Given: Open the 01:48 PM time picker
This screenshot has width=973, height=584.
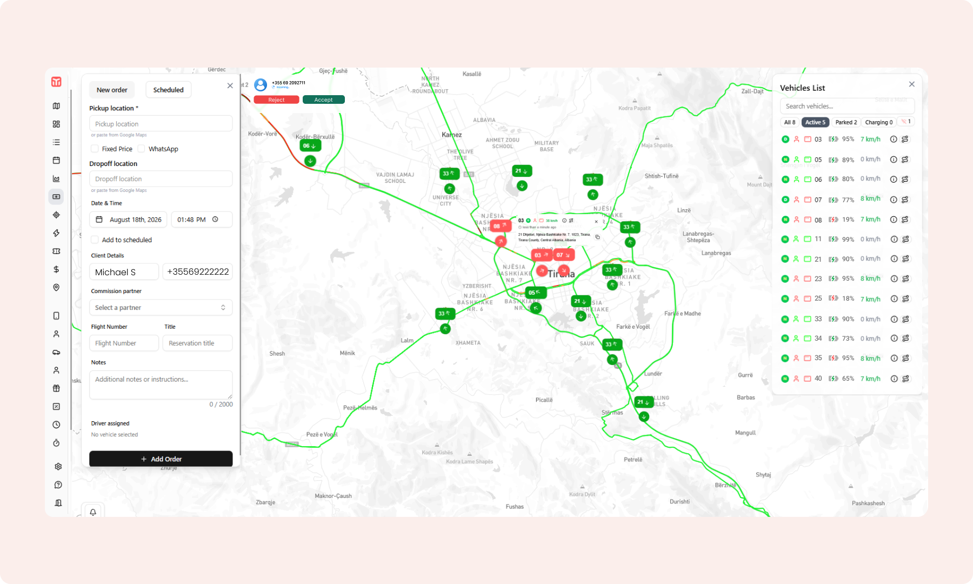Looking at the screenshot, I should [202, 220].
